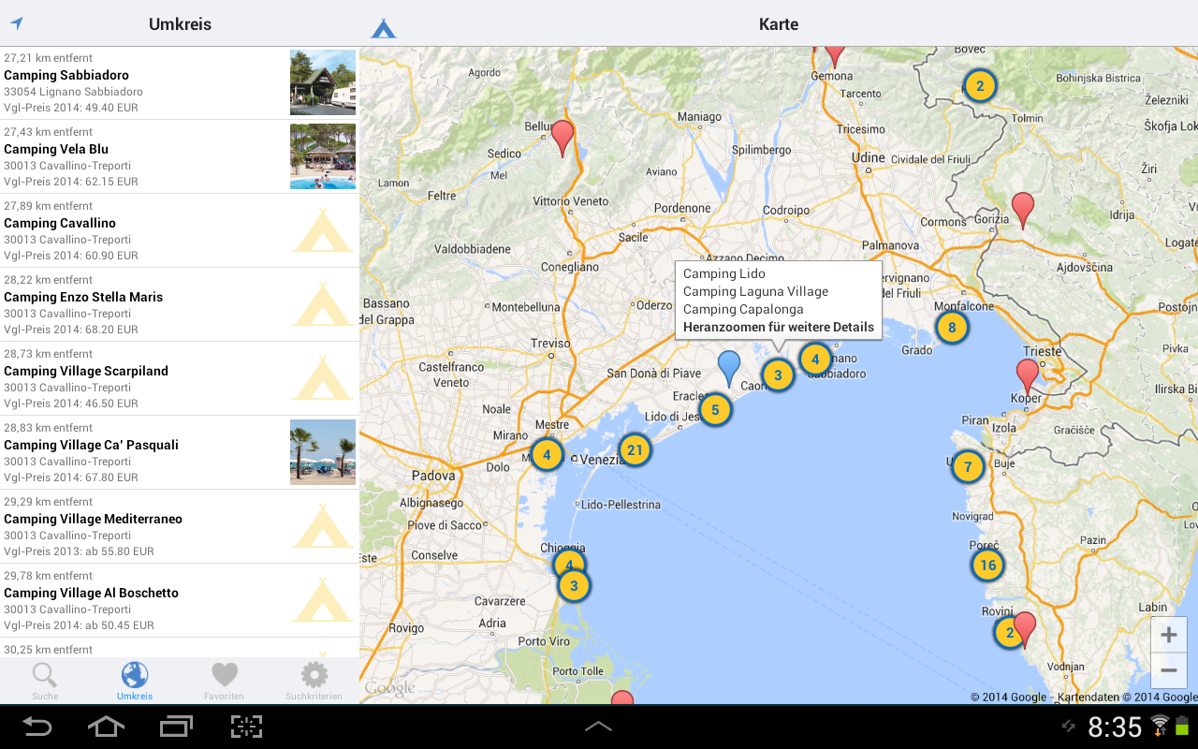Screen dimensions: 1198x749
Task: Open the Camping Vela Blu thumbnail photo
Action: point(323,156)
